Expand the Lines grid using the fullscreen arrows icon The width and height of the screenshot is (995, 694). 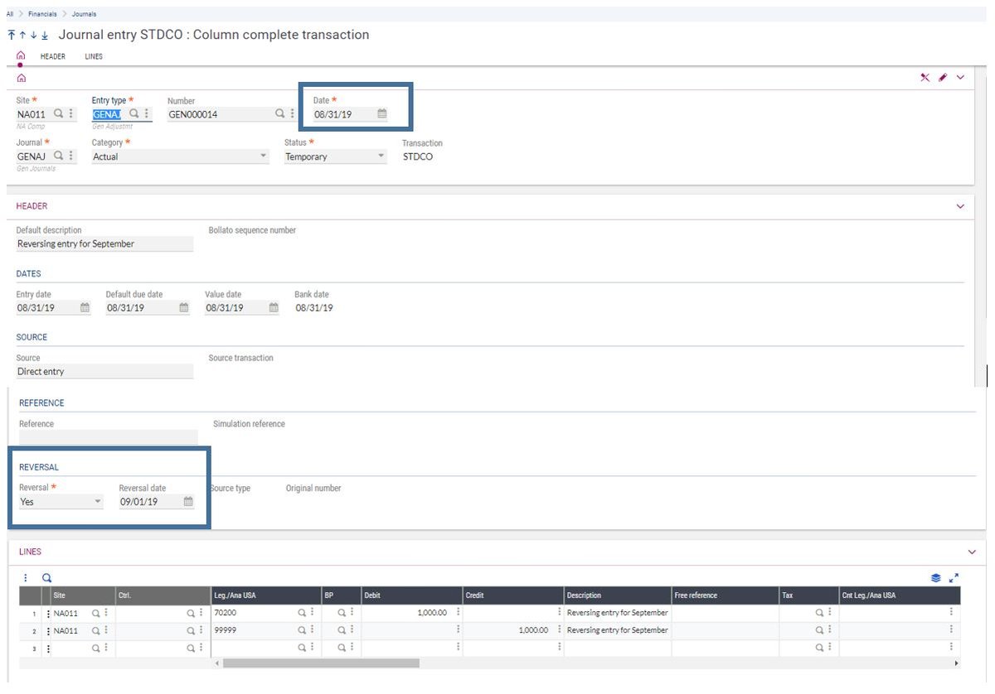[954, 577]
